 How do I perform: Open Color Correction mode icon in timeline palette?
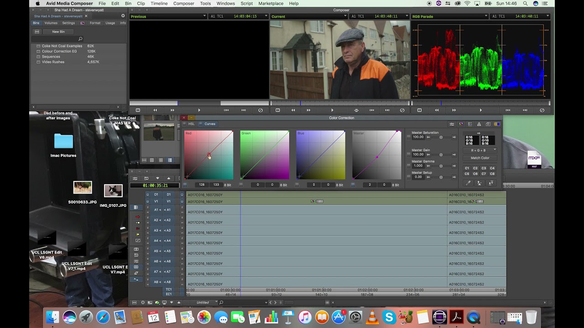coord(136,267)
